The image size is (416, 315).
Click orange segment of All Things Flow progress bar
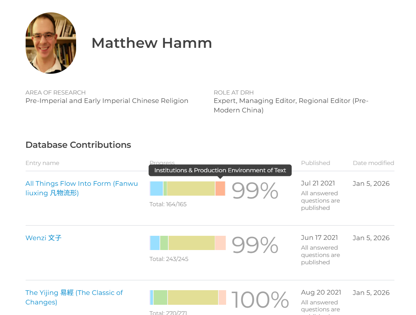(220, 189)
